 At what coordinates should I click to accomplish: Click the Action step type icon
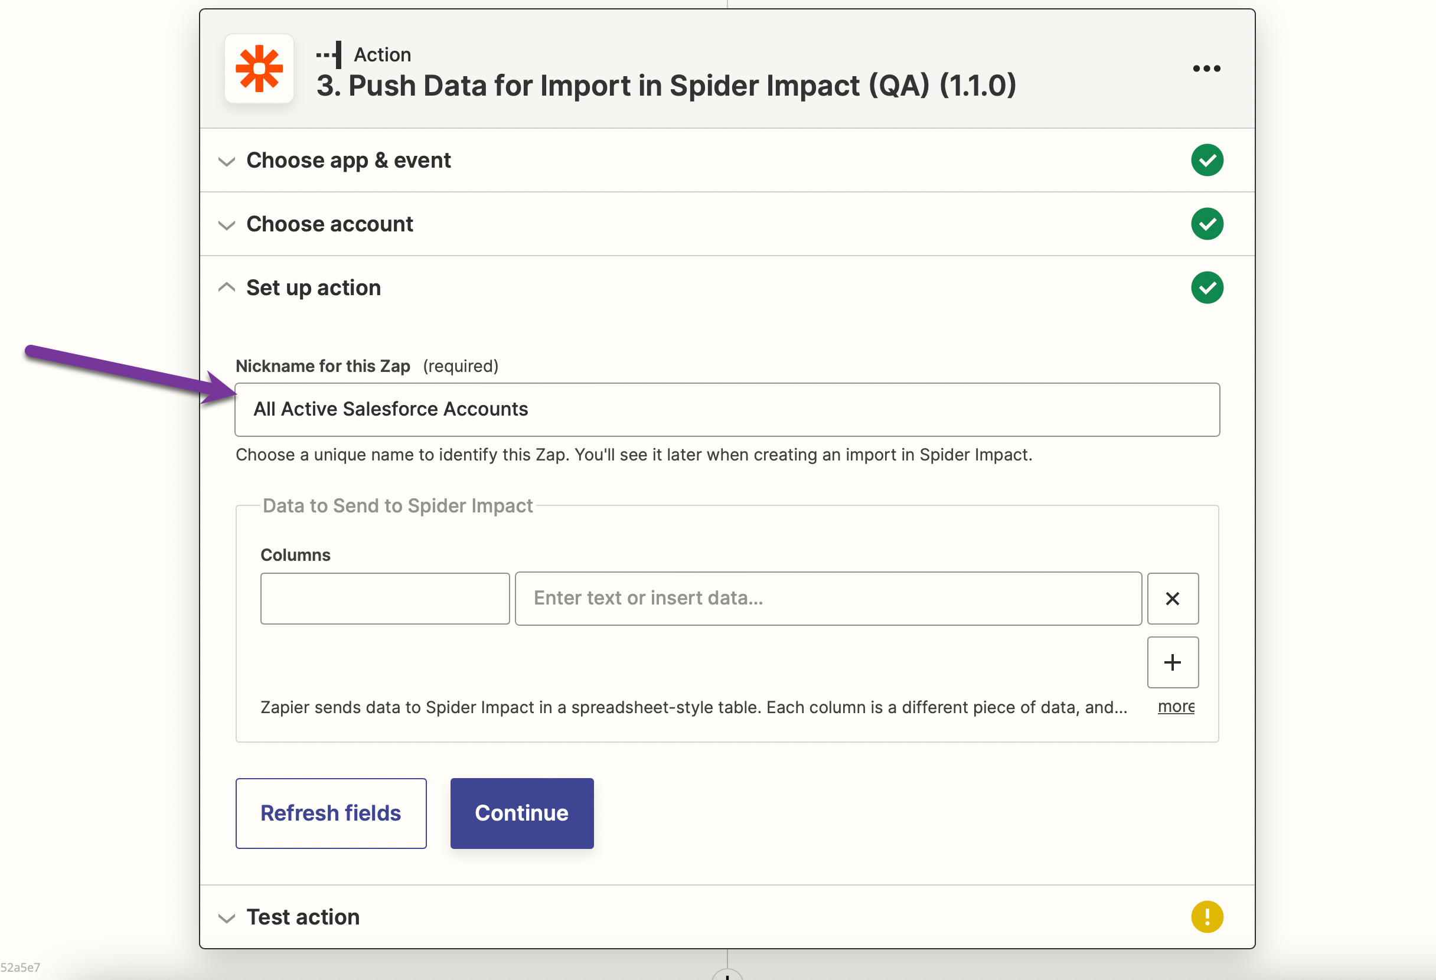coord(329,55)
